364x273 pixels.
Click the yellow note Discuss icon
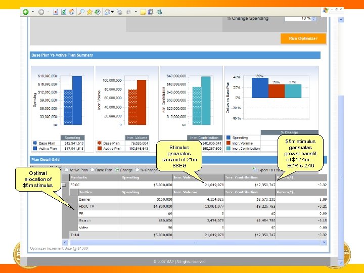[x=143, y=12]
